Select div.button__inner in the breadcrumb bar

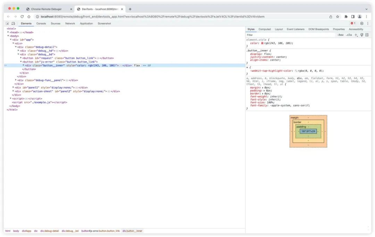(x=132, y=231)
